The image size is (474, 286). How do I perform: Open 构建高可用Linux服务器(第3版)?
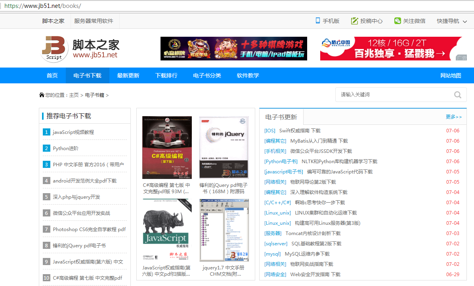[328, 223]
